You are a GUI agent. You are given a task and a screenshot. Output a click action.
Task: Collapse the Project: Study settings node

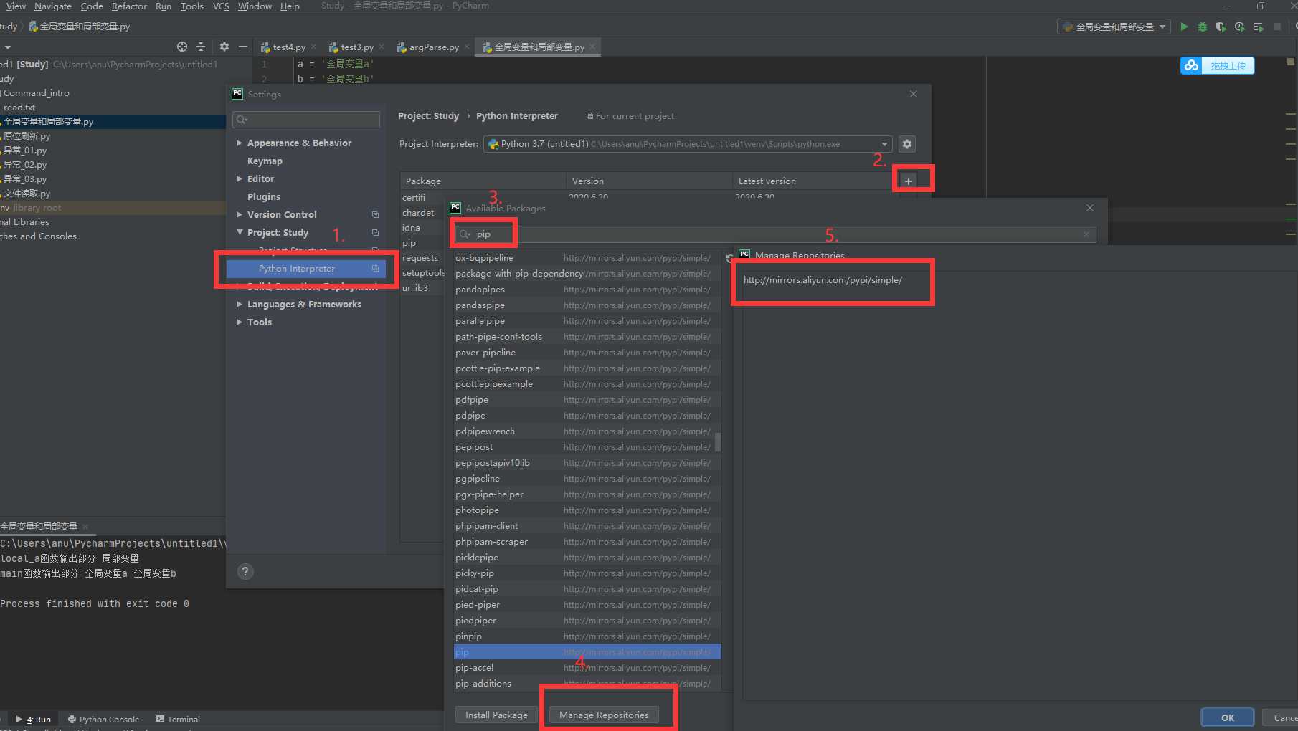240,232
